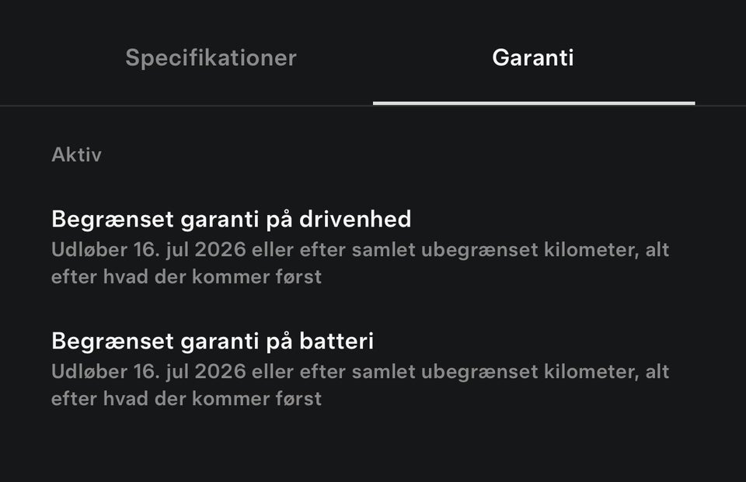Click the Aktiv status label
The width and height of the screenshot is (746, 482).
(x=76, y=154)
